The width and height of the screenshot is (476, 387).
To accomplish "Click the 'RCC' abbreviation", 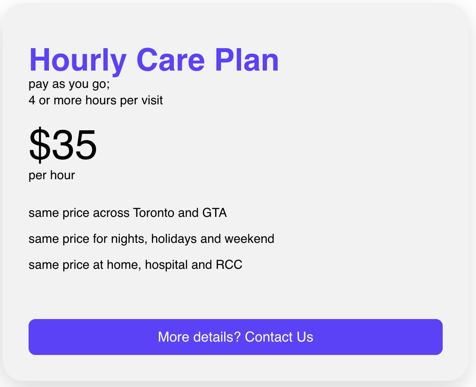I will tap(229, 264).
